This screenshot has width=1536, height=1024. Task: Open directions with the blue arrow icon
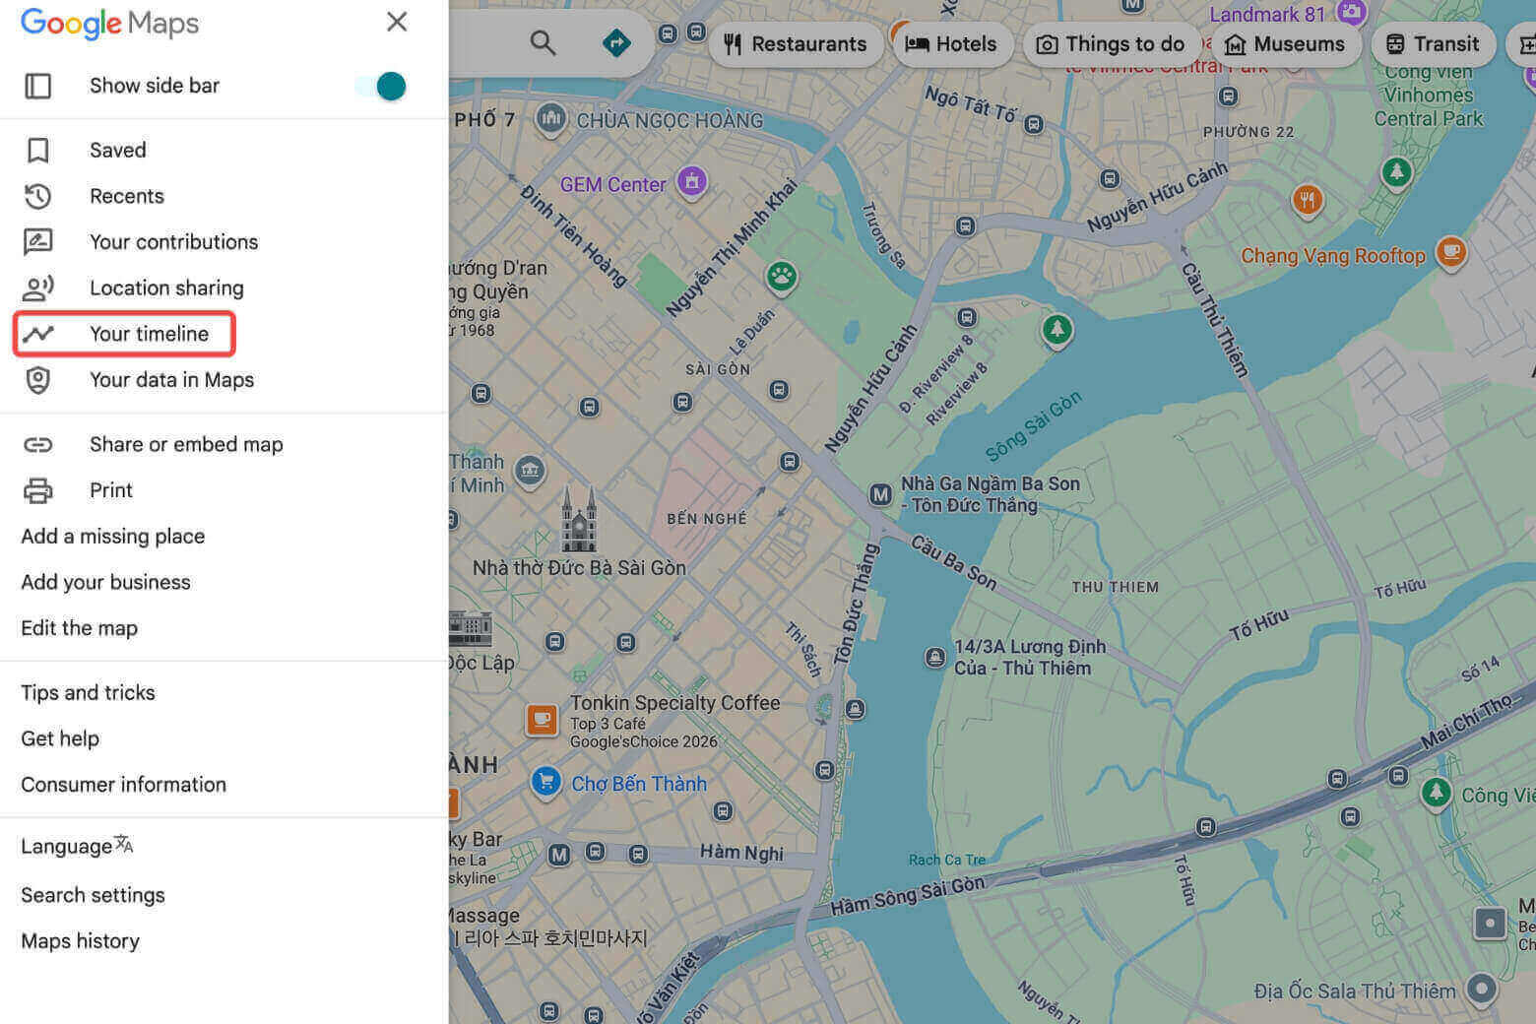pyautogui.click(x=616, y=42)
